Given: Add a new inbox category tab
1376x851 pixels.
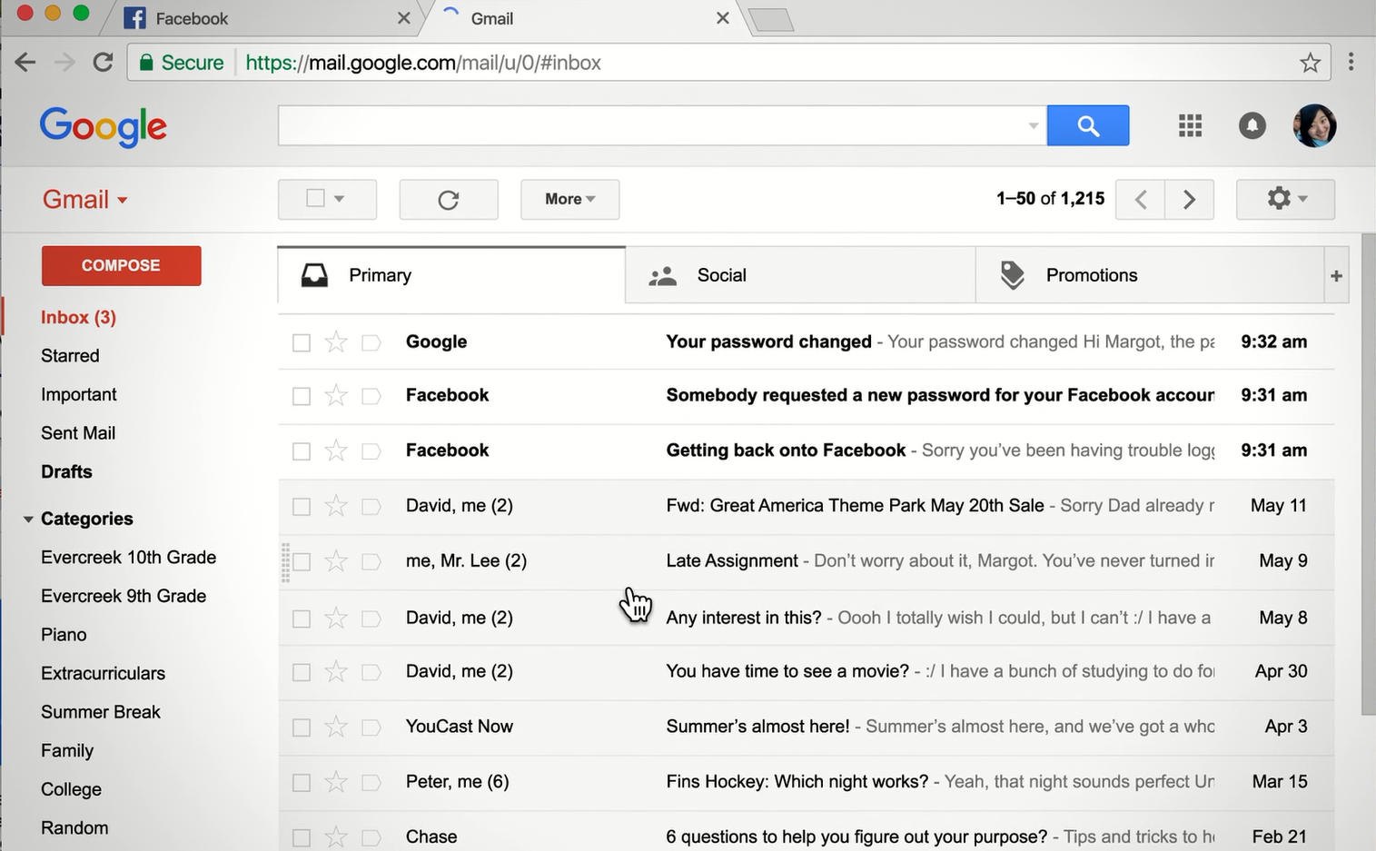Looking at the screenshot, I should [x=1336, y=275].
